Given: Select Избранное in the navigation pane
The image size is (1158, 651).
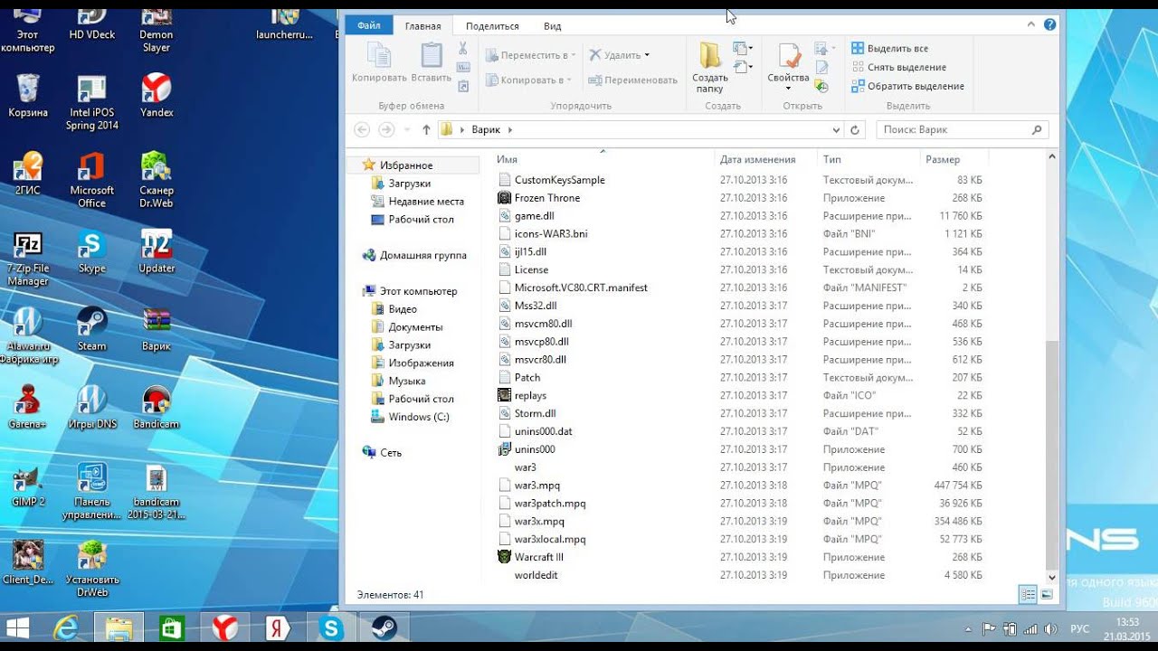Looking at the screenshot, I should (x=406, y=165).
